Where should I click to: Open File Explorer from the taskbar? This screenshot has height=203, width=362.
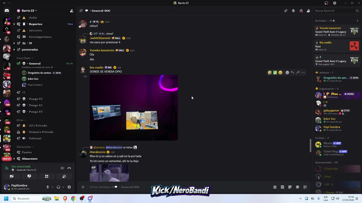[x=57, y=198]
